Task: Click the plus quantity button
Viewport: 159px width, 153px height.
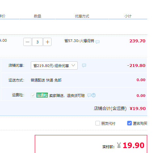Action: coord(47,42)
